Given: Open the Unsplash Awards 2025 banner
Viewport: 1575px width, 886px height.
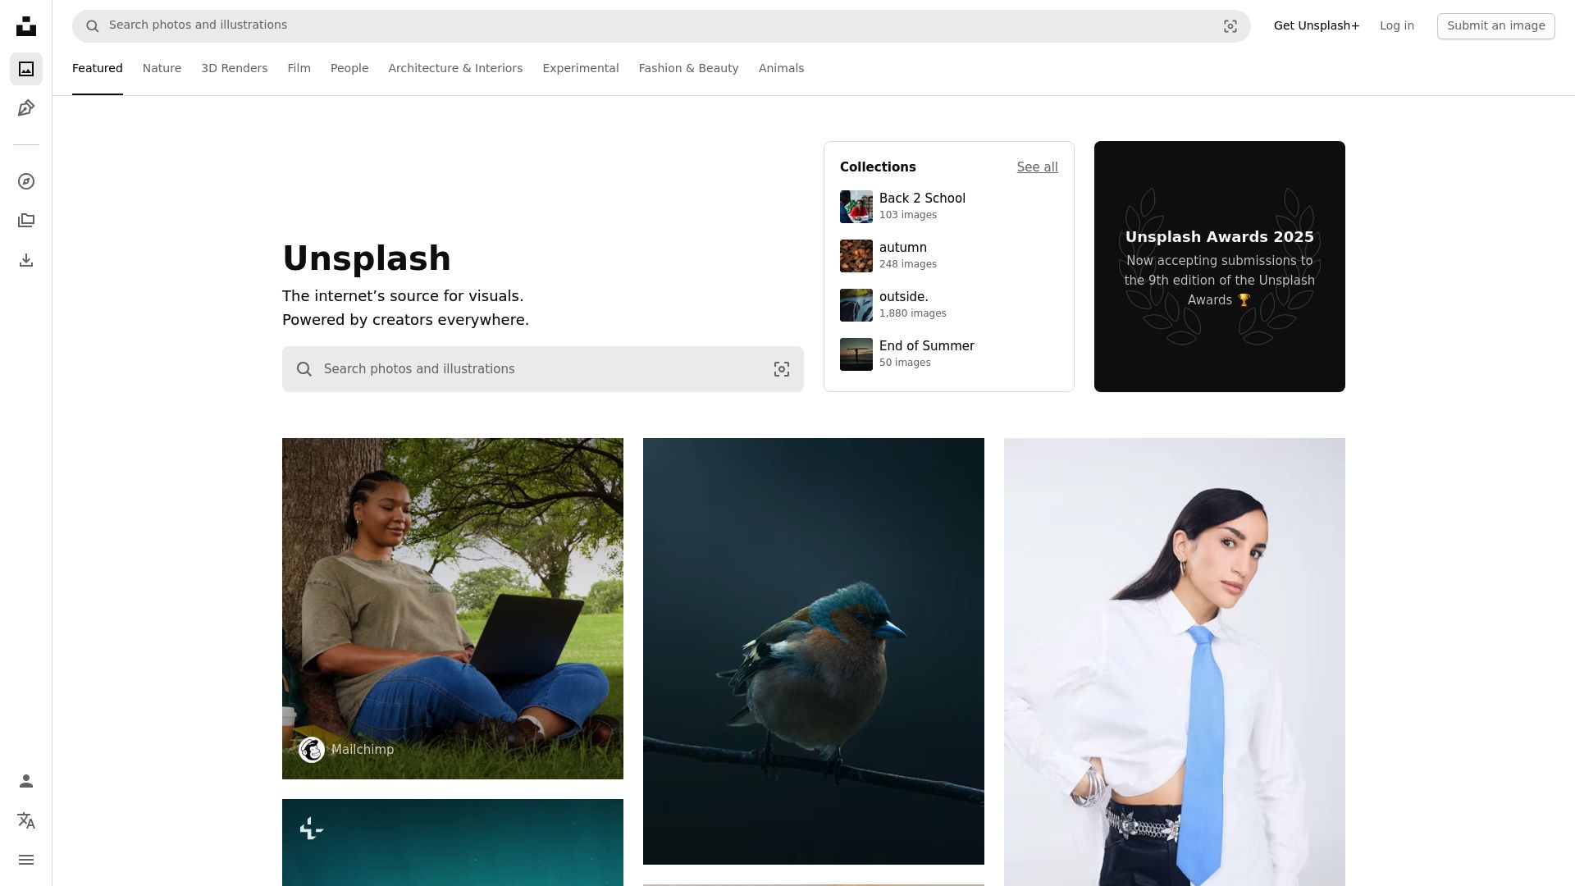Looking at the screenshot, I should (1219, 267).
